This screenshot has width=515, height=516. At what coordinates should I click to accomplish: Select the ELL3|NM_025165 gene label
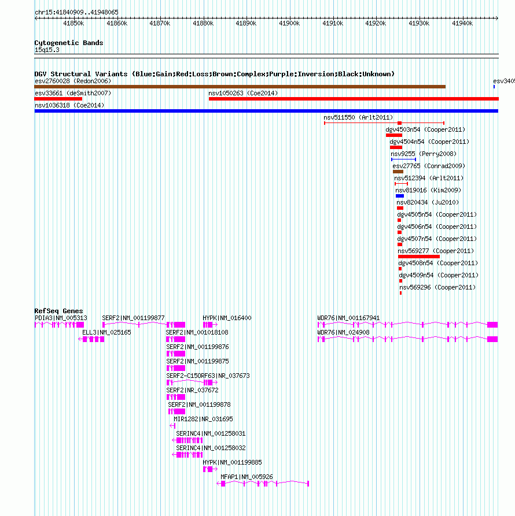pos(106,332)
